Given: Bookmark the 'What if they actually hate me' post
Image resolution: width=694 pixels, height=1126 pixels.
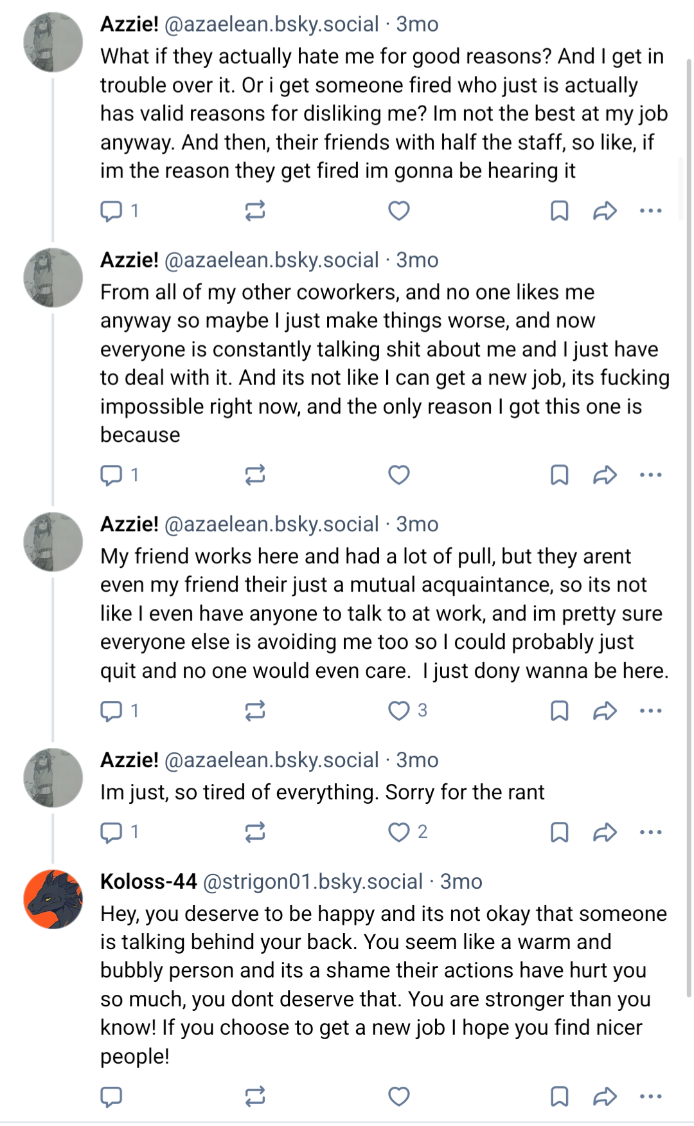Looking at the screenshot, I should (x=560, y=211).
